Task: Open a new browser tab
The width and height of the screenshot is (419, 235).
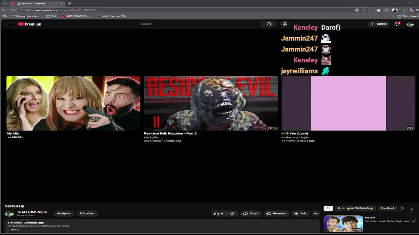Action: [70, 3]
